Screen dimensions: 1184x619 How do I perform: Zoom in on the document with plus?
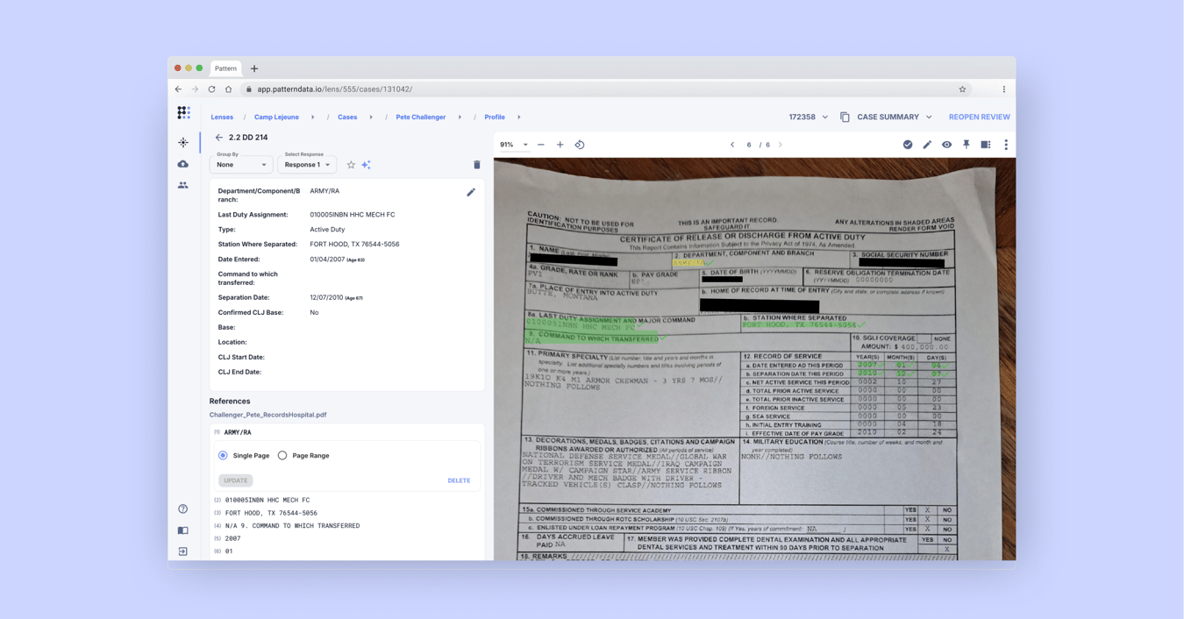click(x=560, y=145)
